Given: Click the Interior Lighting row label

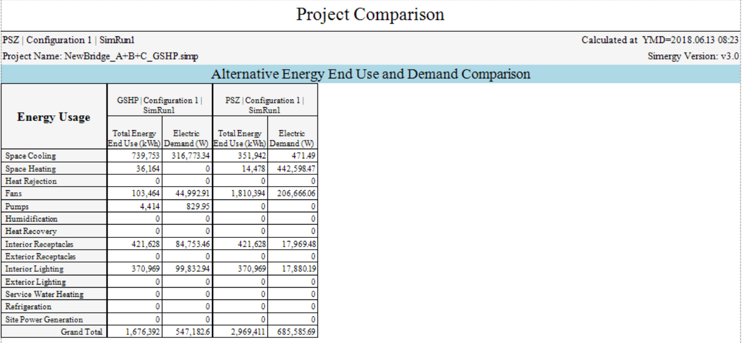Looking at the screenshot, I should [x=34, y=269].
